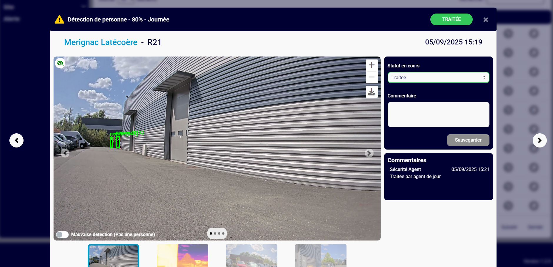Show the previous image in the carousel
The image size is (553, 267).
tap(65, 153)
